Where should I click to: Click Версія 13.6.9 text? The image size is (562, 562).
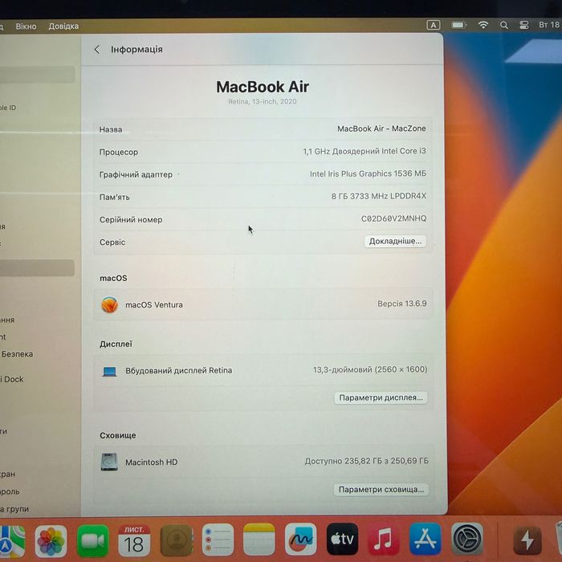pos(401,303)
